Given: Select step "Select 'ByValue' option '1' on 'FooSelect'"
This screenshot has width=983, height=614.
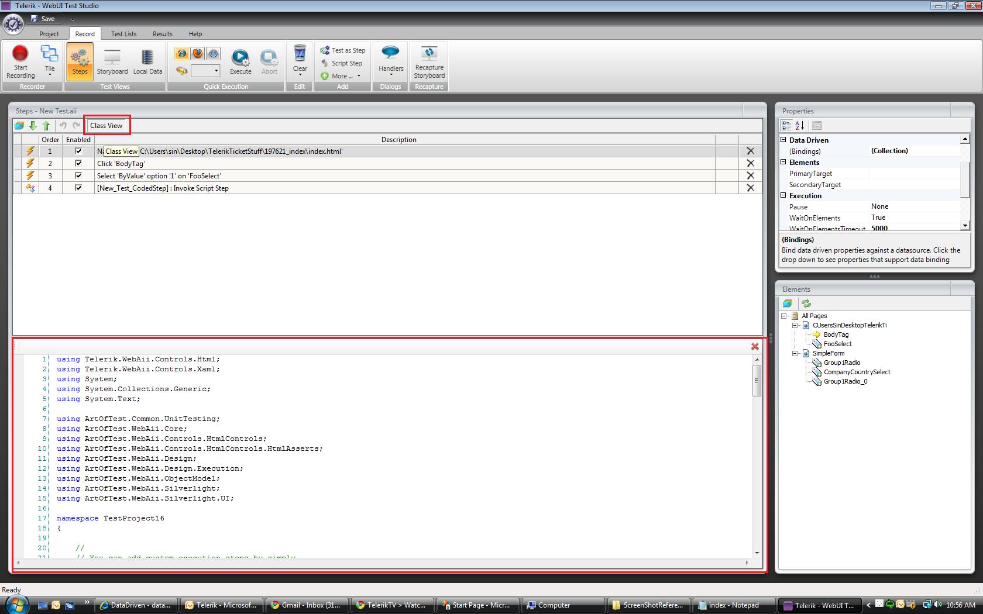Looking at the screenshot, I should point(387,175).
